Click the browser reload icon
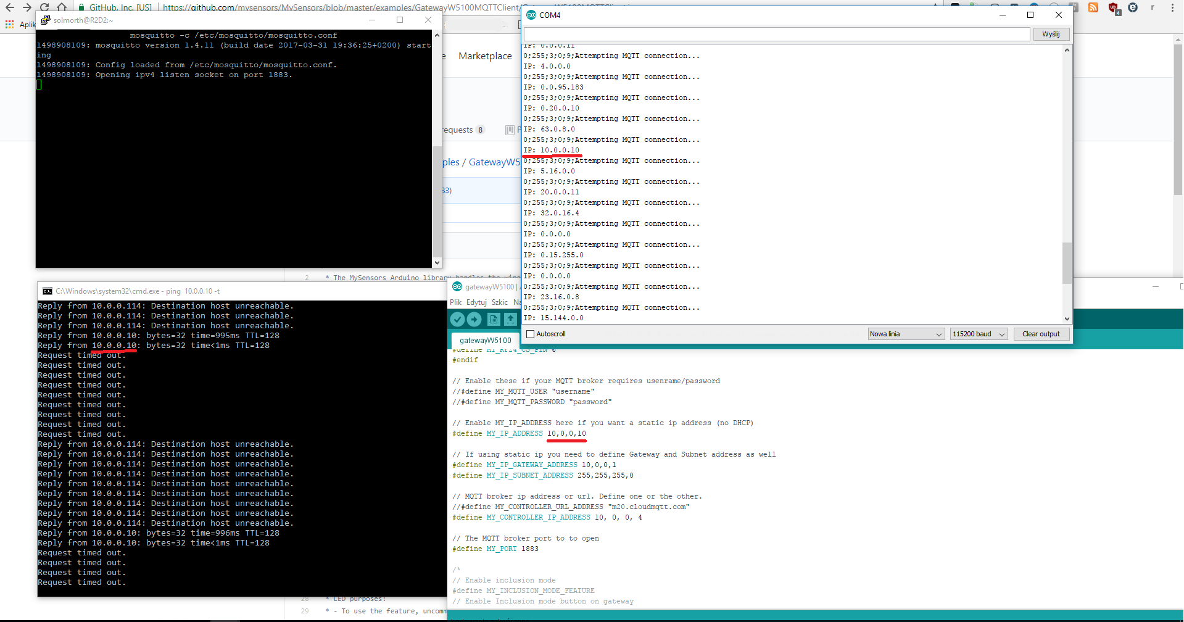The width and height of the screenshot is (1184, 622). tap(44, 7)
